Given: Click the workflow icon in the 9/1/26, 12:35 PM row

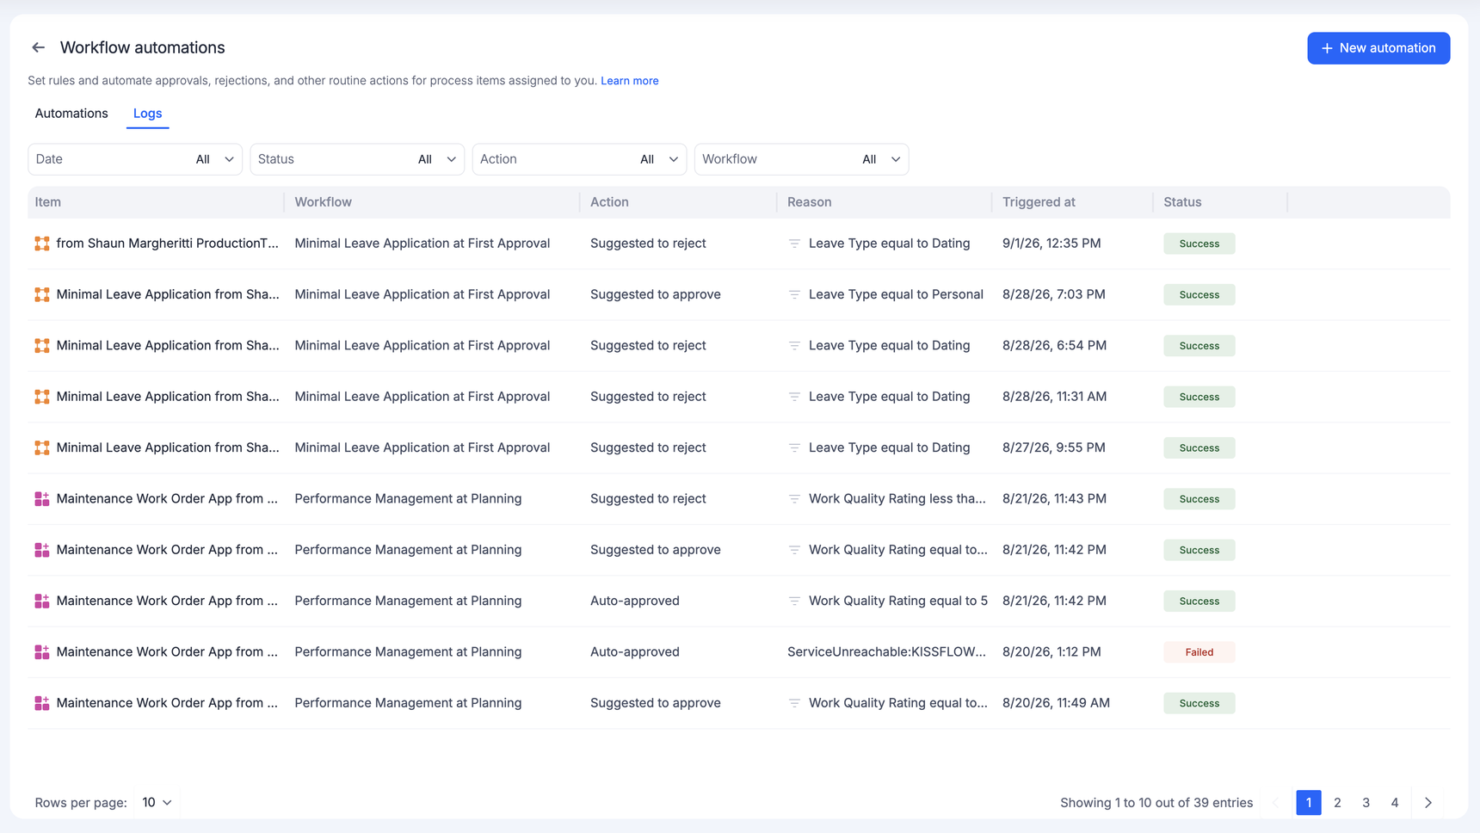Looking at the screenshot, I should [x=41, y=244].
